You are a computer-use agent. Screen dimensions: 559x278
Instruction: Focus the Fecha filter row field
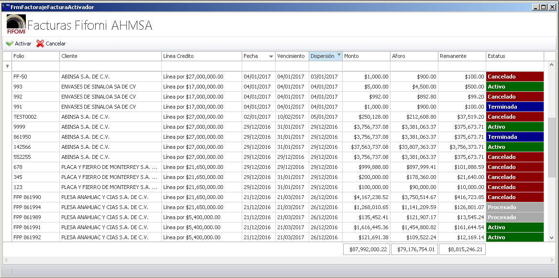(x=258, y=67)
